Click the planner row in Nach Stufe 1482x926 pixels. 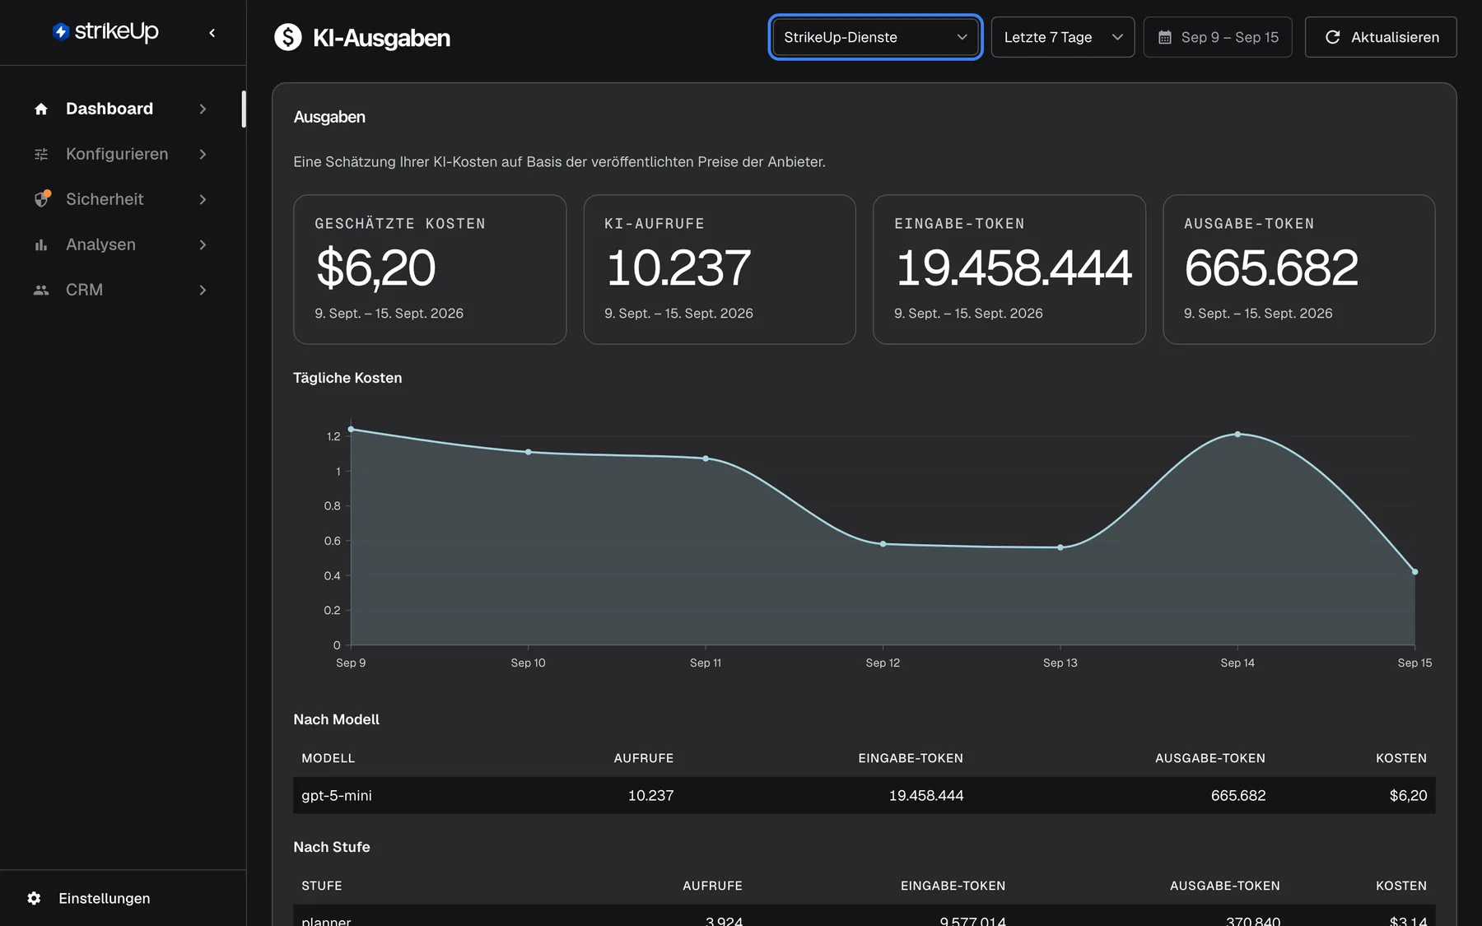864,916
